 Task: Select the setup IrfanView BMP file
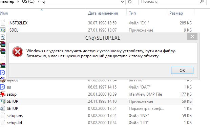[12, 94]
